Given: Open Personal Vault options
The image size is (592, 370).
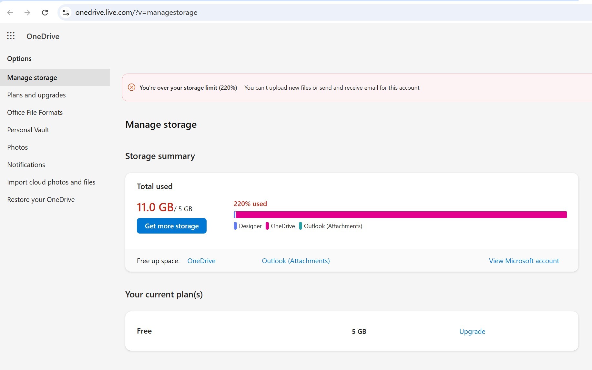Looking at the screenshot, I should [28, 130].
